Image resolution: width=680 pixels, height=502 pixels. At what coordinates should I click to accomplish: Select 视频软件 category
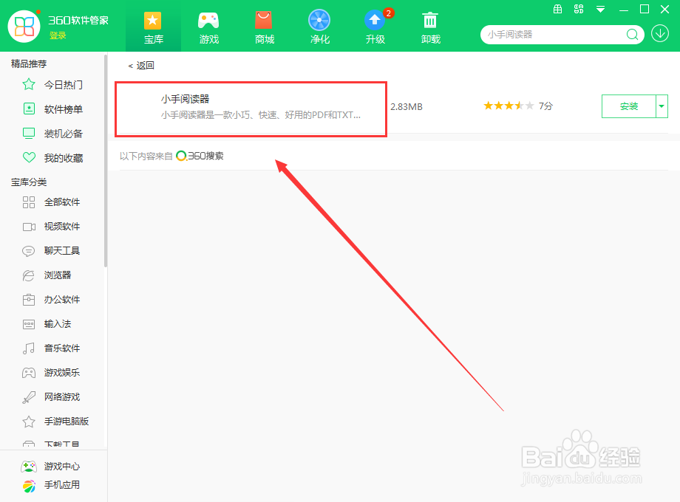tap(62, 226)
